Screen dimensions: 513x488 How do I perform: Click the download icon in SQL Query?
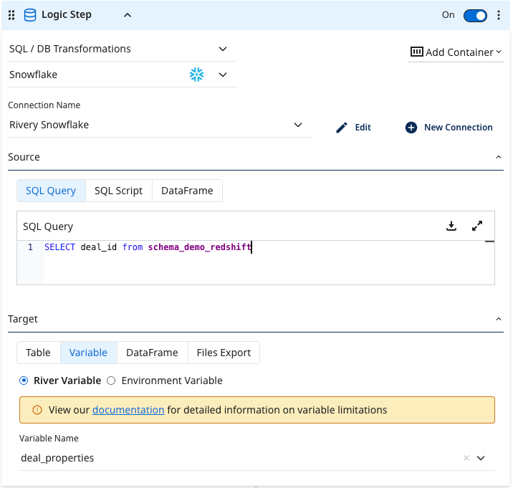pyautogui.click(x=451, y=226)
